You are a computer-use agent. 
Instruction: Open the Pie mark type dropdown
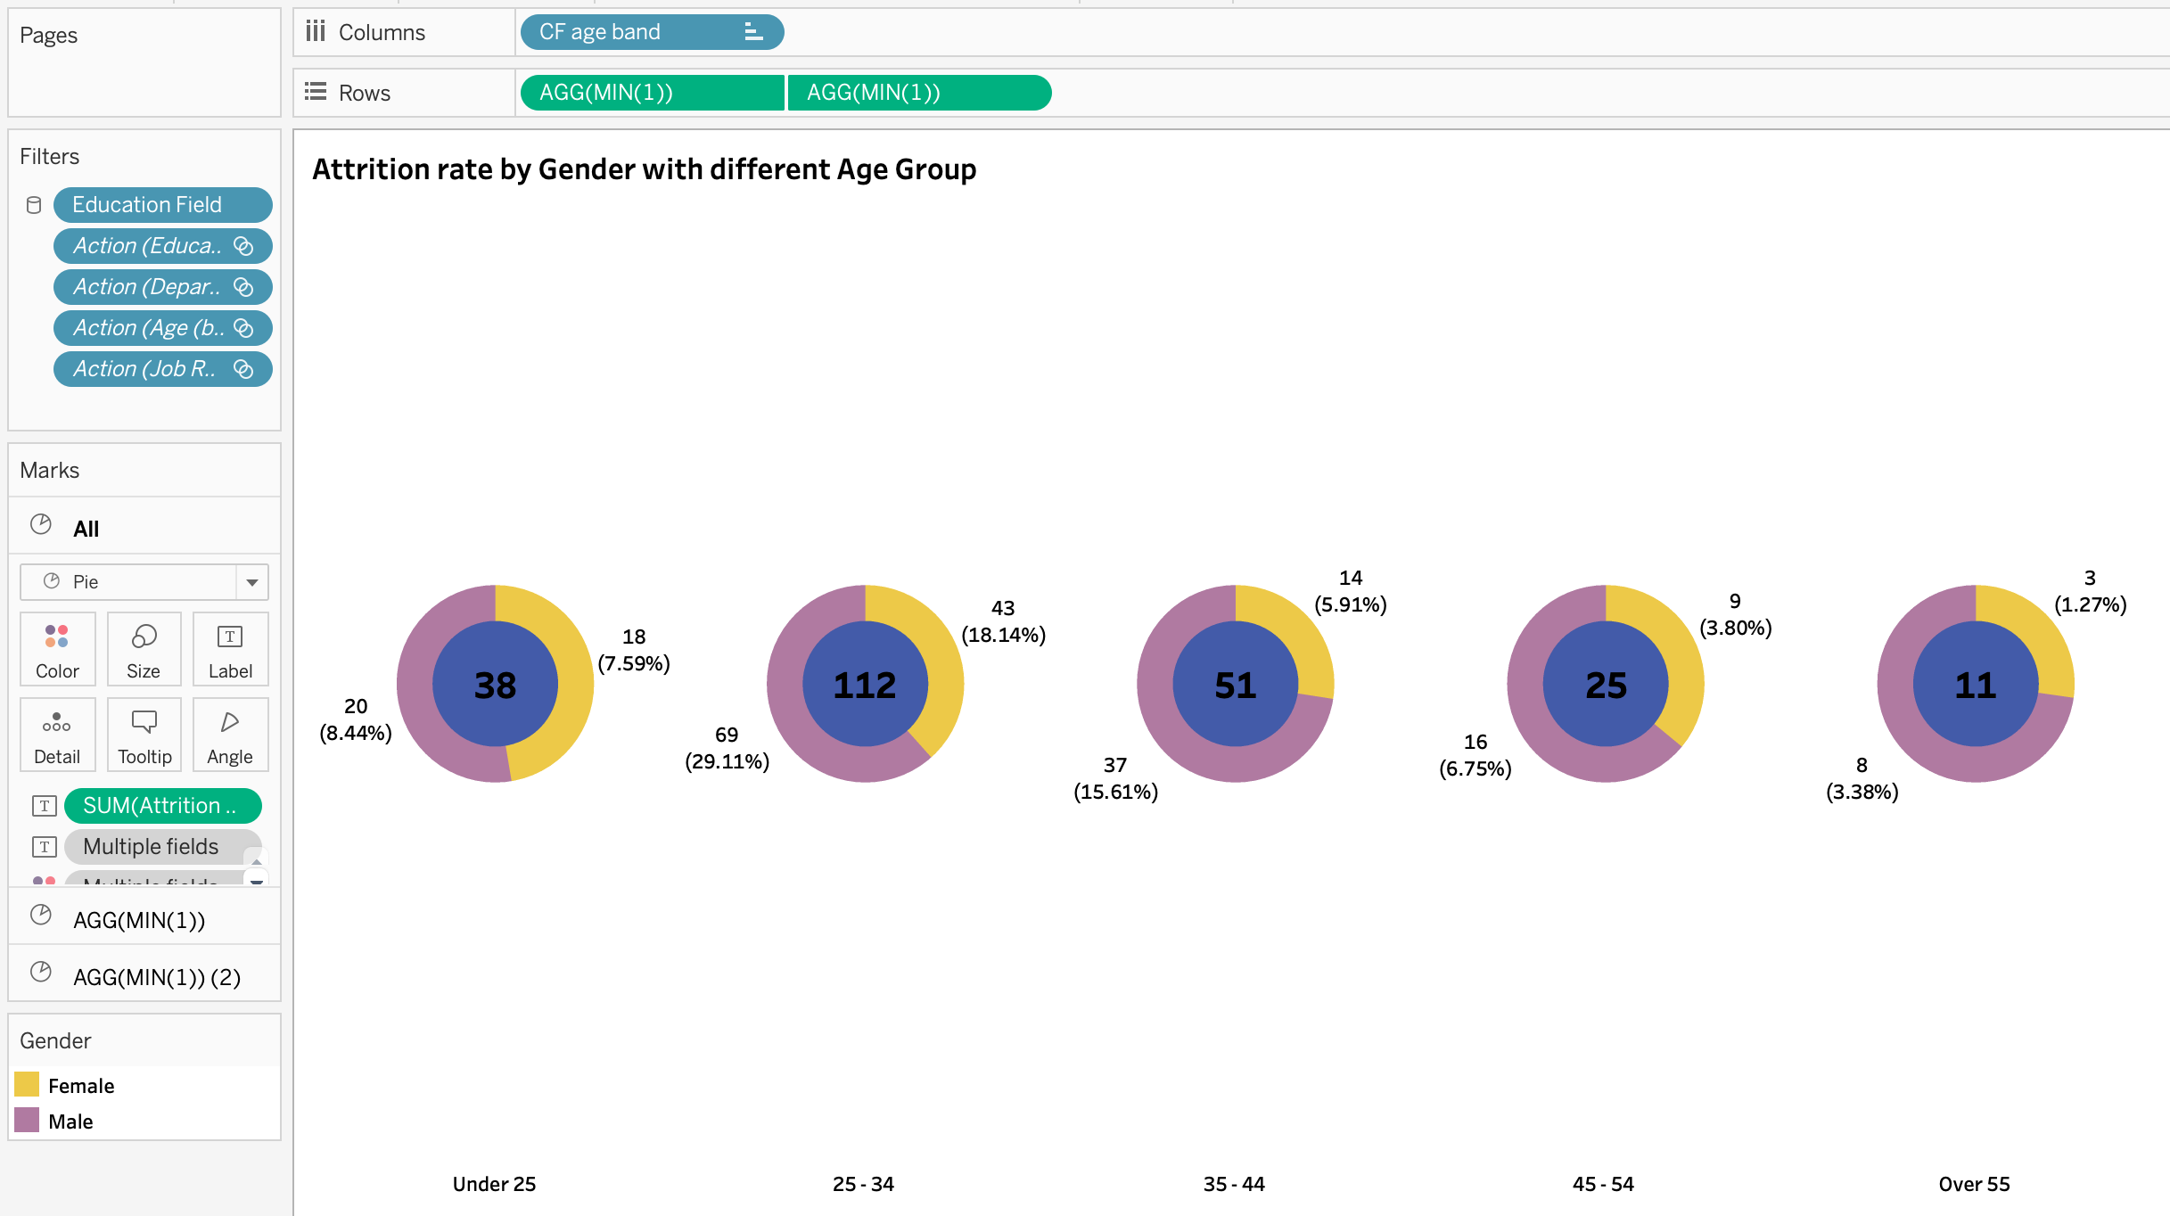251,581
